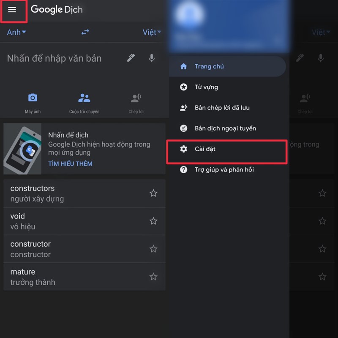This screenshot has height=338, width=338.
Task: Open the 'mature' history entry
Action: 84,277
